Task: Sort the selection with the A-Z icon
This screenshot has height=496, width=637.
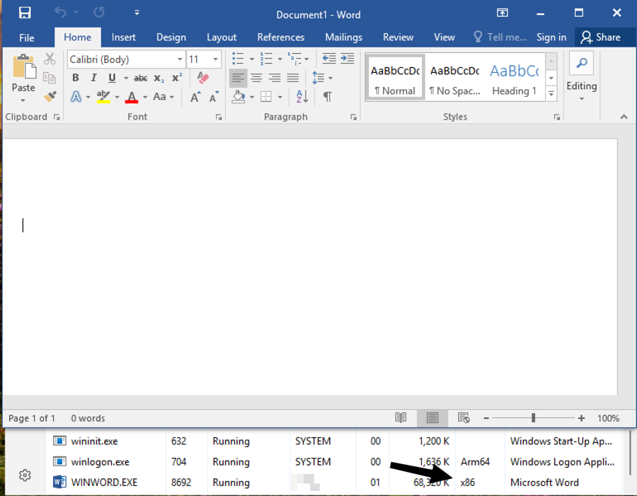Action: 302,97
